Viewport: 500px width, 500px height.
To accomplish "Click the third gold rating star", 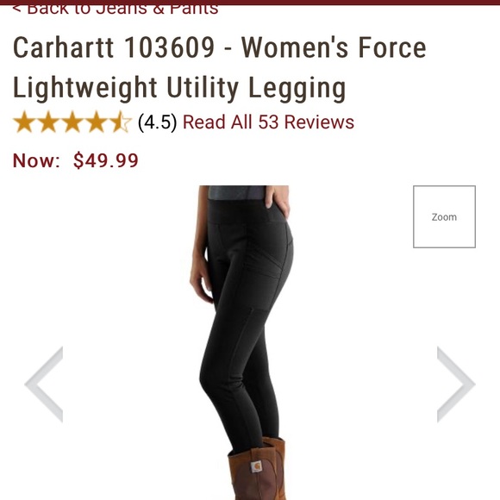I will pyautogui.click(x=72, y=122).
